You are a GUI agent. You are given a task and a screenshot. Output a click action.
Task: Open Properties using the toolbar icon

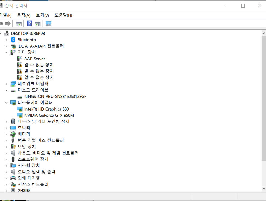coord(37,24)
